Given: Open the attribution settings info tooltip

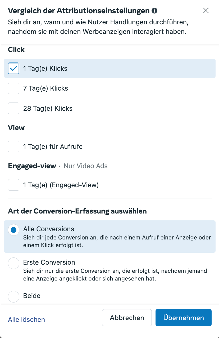Looking at the screenshot, I should [x=155, y=11].
